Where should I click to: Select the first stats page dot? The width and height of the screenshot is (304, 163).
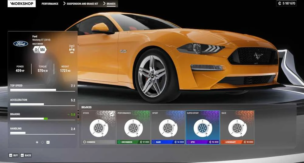(37, 142)
